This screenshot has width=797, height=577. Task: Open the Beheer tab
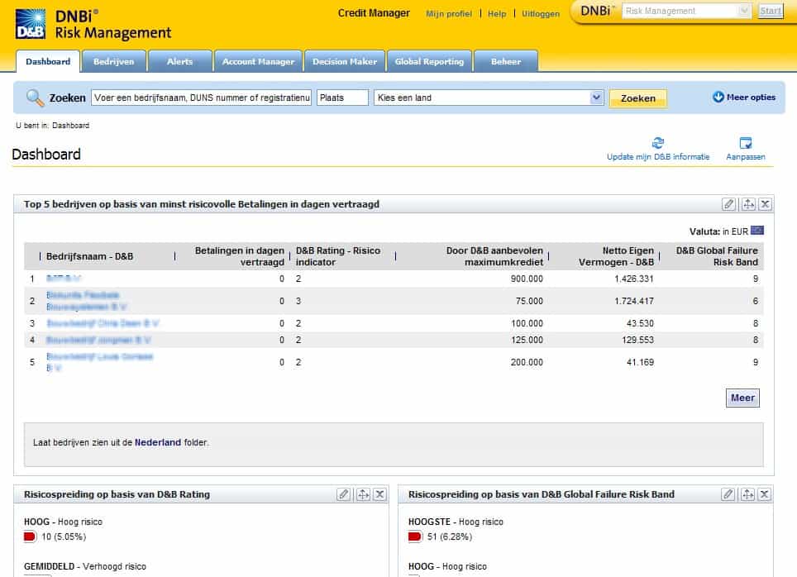506,61
